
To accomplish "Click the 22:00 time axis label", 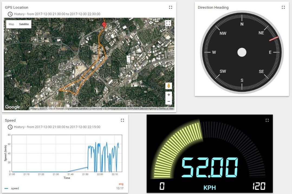I will coord(100,174).
